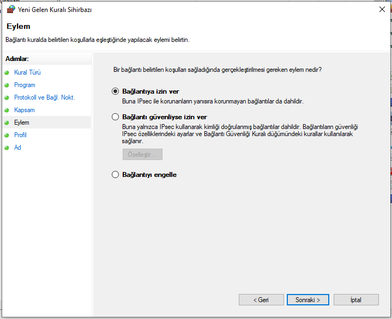
Task: Click green bullet beside Eylem
Action: click(x=7, y=122)
